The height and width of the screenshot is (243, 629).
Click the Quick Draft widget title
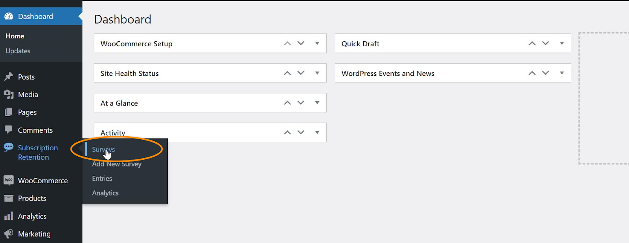tap(360, 44)
